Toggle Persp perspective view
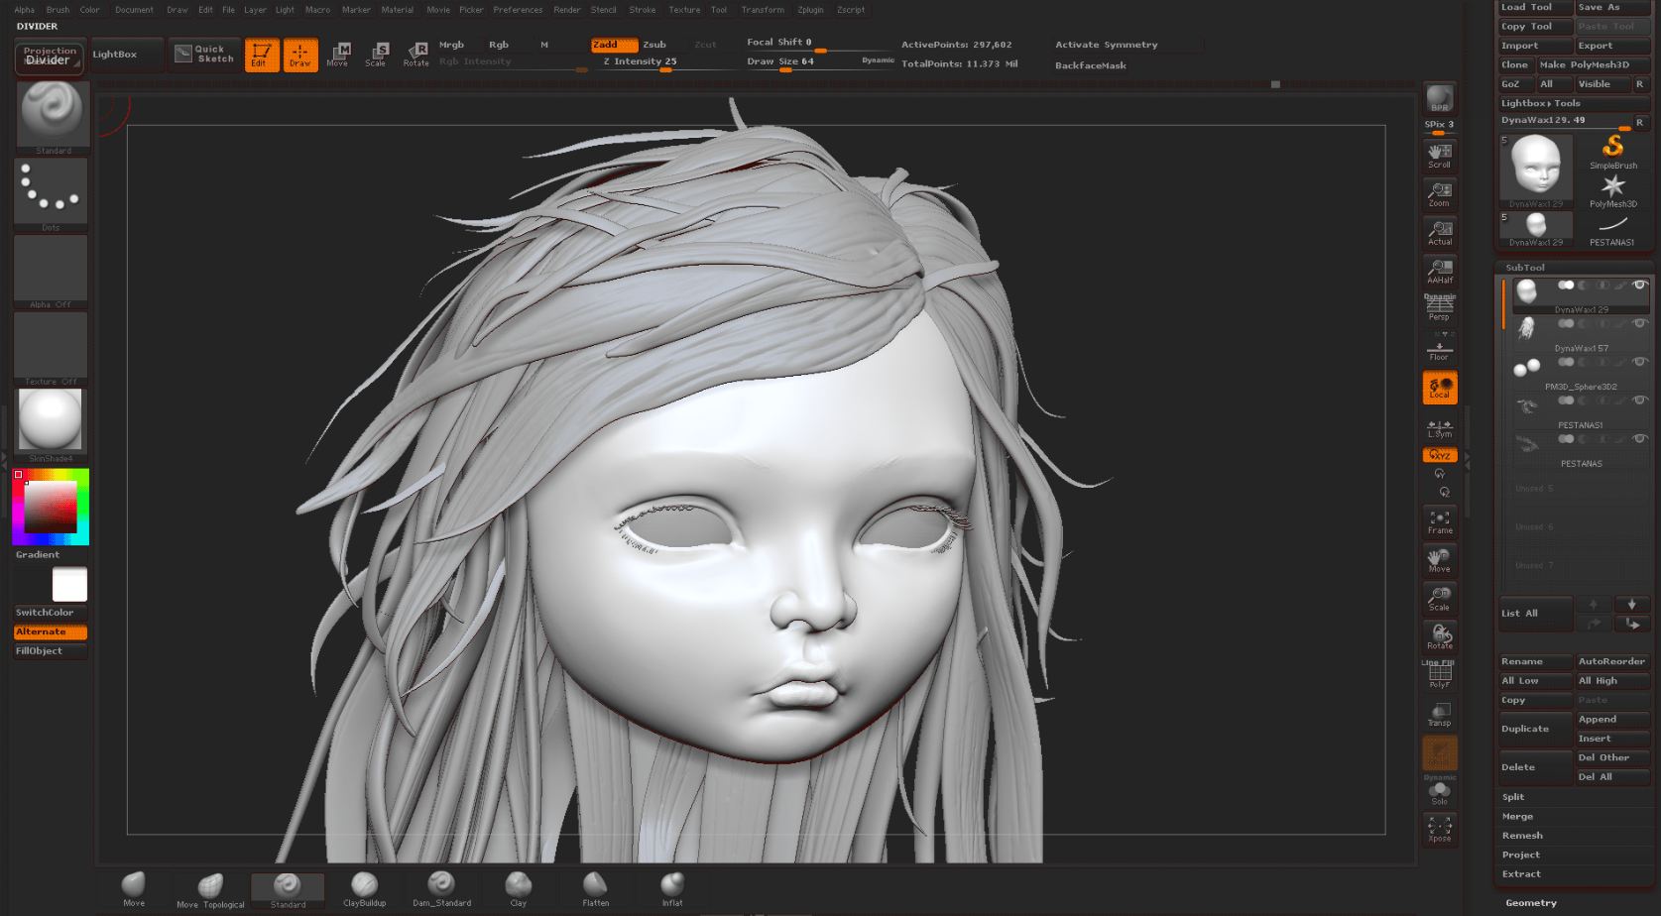The height and width of the screenshot is (916, 1661). pos(1439,308)
